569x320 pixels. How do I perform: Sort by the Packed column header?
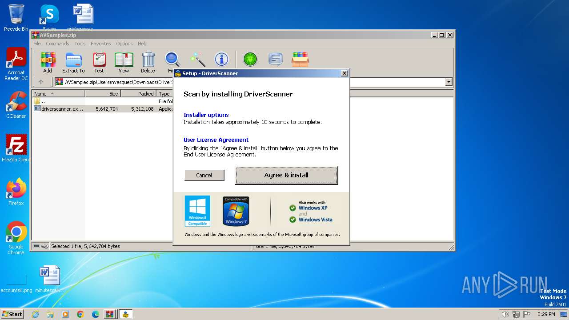pos(139,94)
